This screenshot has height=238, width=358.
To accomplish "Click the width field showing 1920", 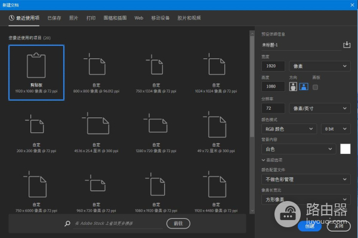I will click(x=273, y=66).
